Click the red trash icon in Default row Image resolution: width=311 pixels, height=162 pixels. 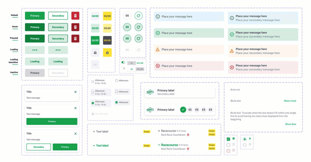coord(75,16)
